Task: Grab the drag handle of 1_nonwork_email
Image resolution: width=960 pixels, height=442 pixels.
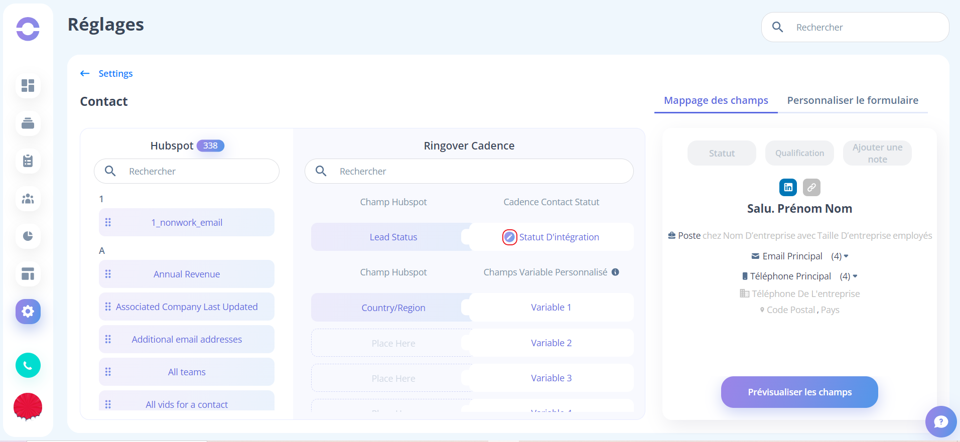Action: tap(108, 222)
